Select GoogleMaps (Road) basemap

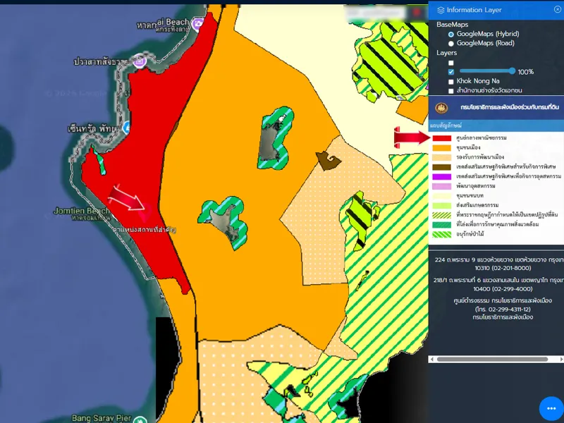pyautogui.click(x=451, y=43)
